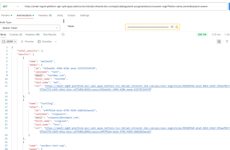This screenshot has height=150, width=230.
Task: Open the request Settings tab
Action: pos(84,16)
